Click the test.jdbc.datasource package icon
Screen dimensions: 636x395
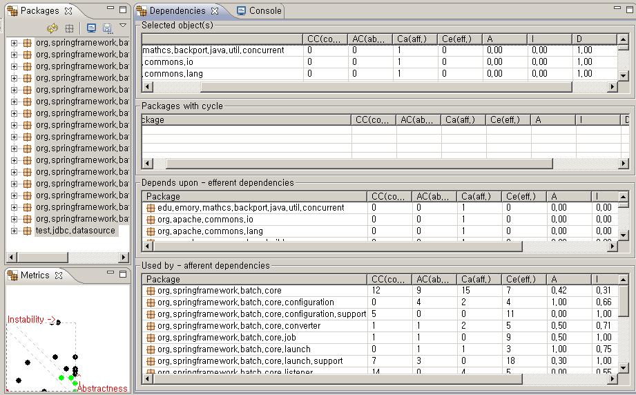pyautogui.click(x=27, y=231)
